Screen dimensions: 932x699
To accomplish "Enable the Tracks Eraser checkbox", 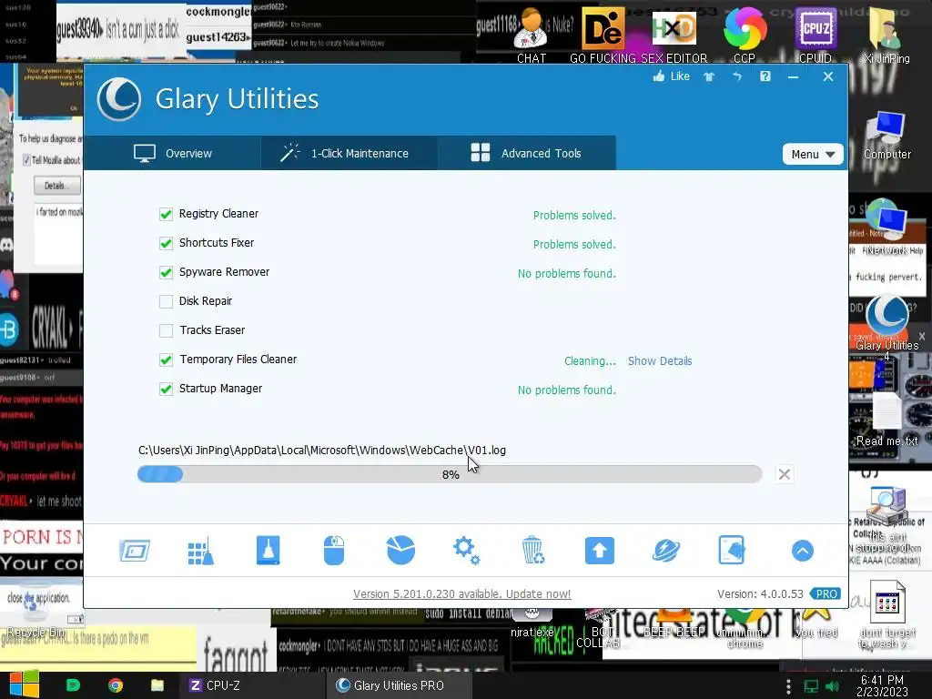I will click(x=166, y=330).
